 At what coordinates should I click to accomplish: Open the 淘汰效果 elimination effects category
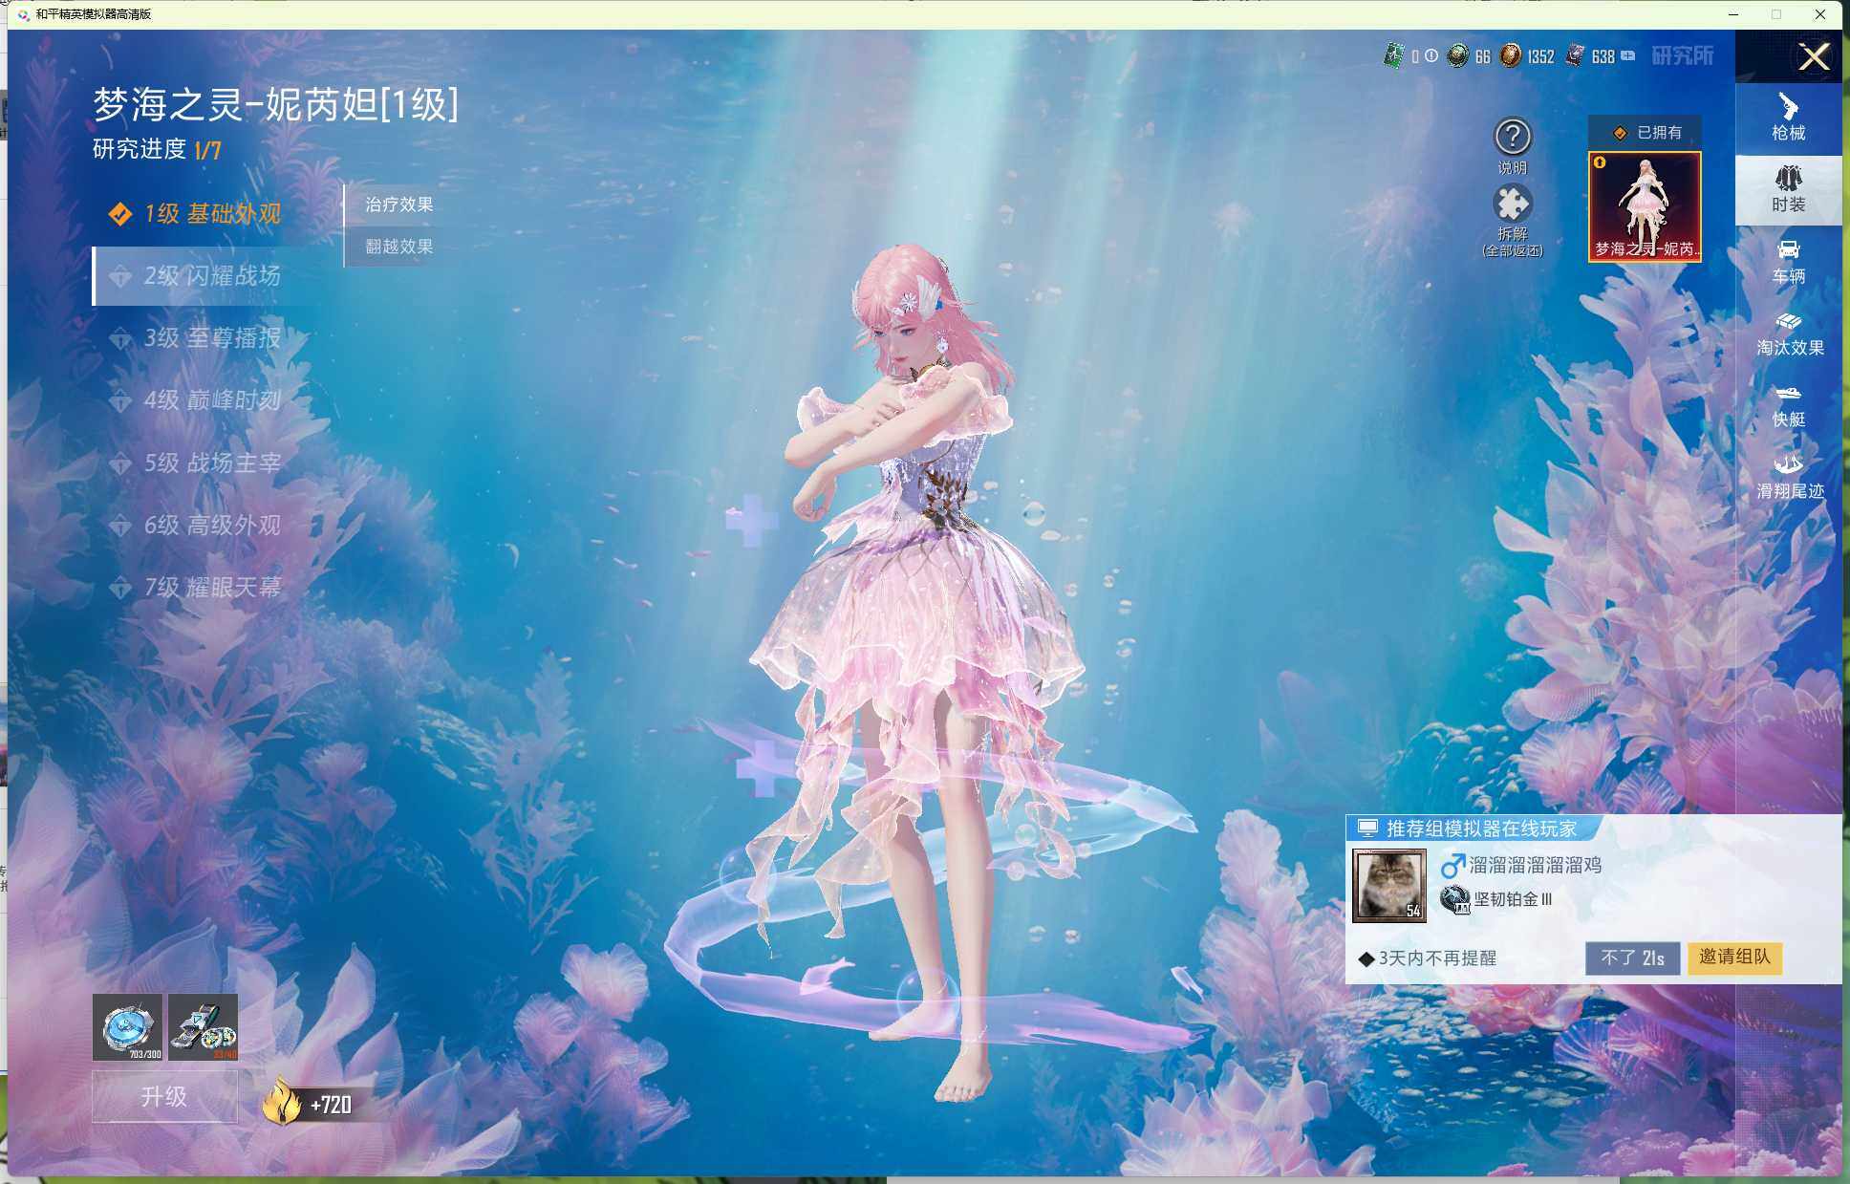coord(1788,334)
